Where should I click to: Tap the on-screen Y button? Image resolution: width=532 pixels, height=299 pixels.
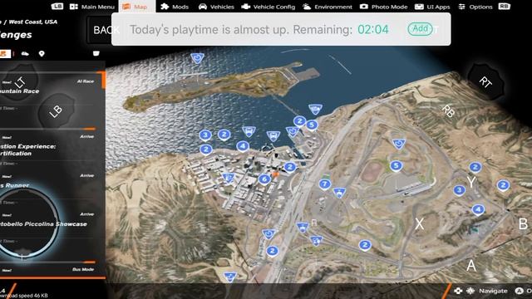point(471,183)
